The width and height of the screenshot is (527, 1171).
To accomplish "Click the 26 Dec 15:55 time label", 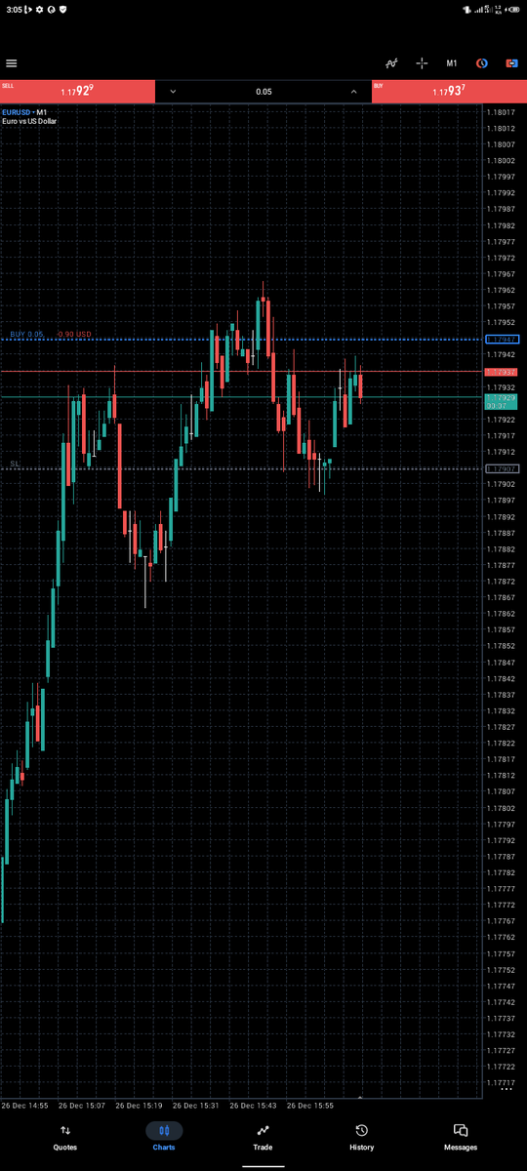I will tap(311, 1107).
